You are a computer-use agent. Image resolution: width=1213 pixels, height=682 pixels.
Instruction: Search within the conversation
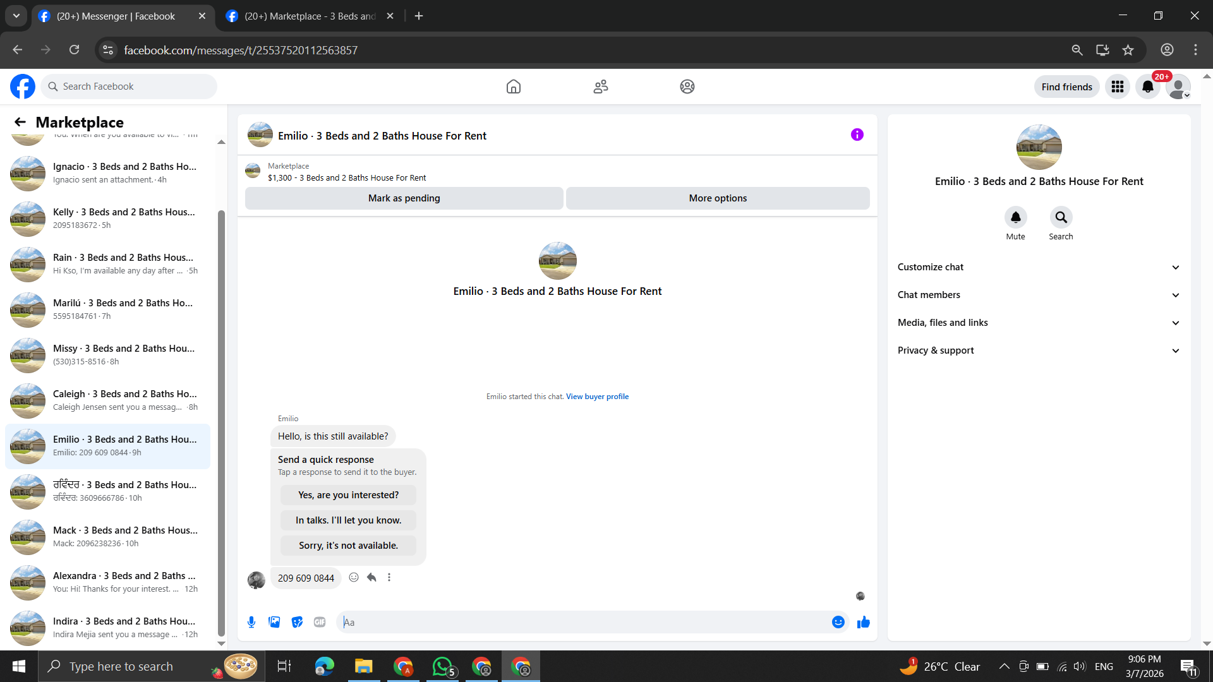pos(1061,217)
